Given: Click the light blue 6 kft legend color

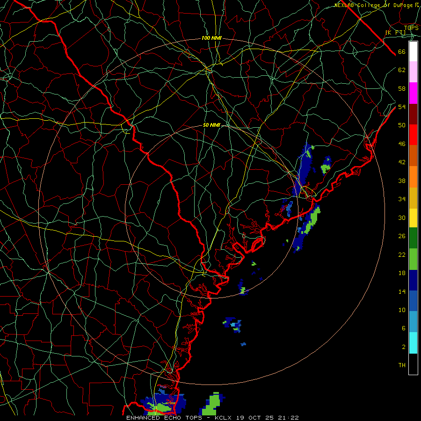Looking at the screenshot, I should [413, 321].
